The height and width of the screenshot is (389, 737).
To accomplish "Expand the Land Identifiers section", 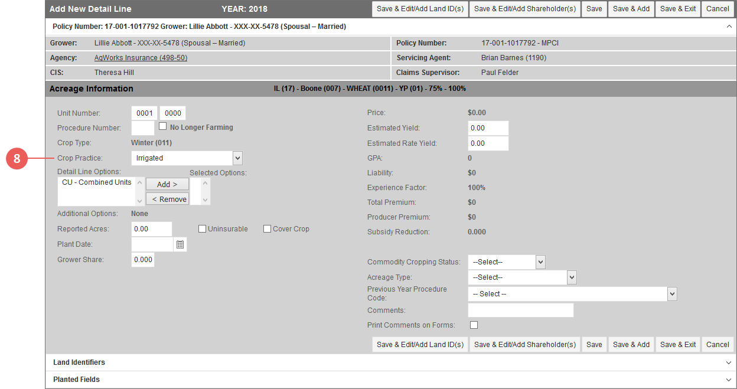I will (391, 362).
